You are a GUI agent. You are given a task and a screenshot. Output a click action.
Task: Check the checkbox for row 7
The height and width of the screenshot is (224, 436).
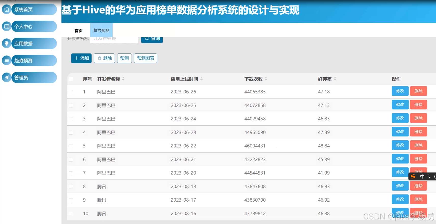click(x=71, y=173)
